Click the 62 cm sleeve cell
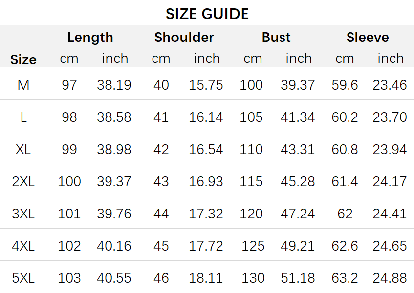This screenshot has height=293, width=414. coord(345,214)
